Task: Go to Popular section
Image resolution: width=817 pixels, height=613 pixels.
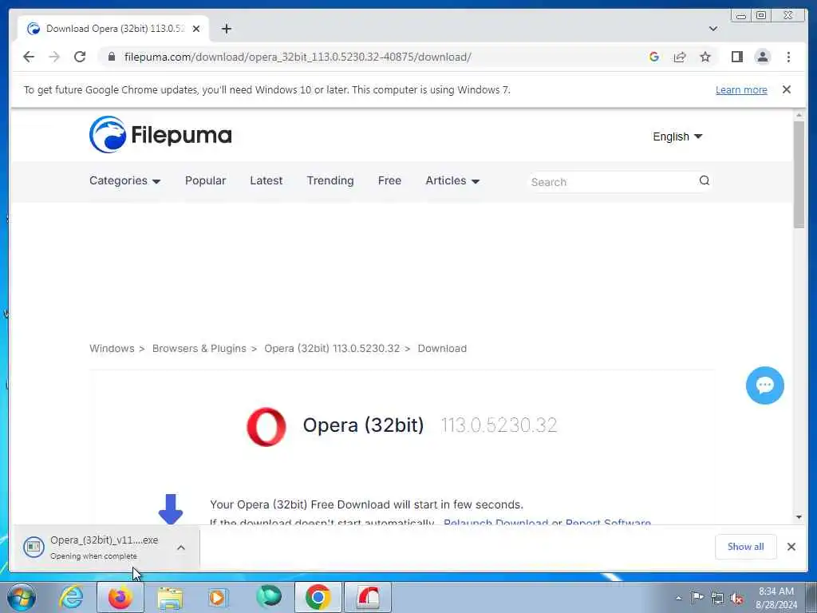Action: click(205, 181)
